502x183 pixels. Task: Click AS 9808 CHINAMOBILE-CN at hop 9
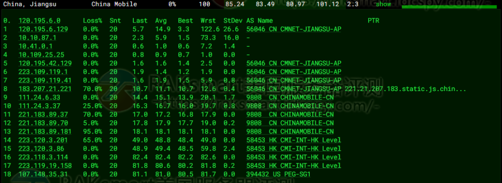[x=290, y=97]
